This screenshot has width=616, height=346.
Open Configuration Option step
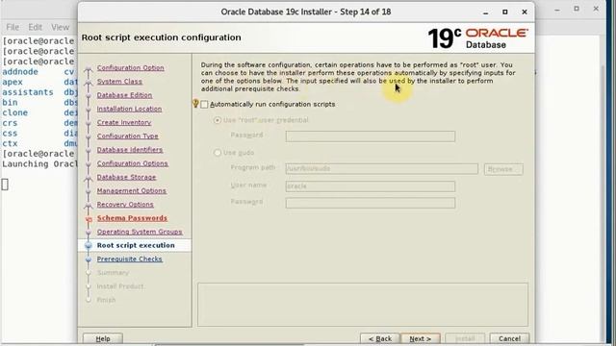131,67
